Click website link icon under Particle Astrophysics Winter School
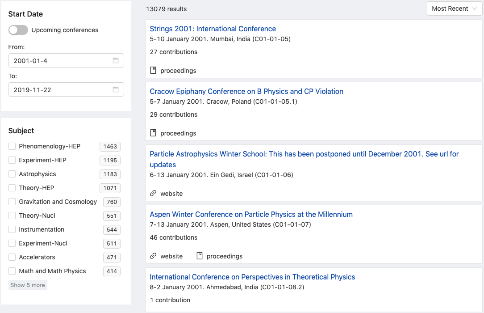 pyautogui.click(x=153, y=194)
